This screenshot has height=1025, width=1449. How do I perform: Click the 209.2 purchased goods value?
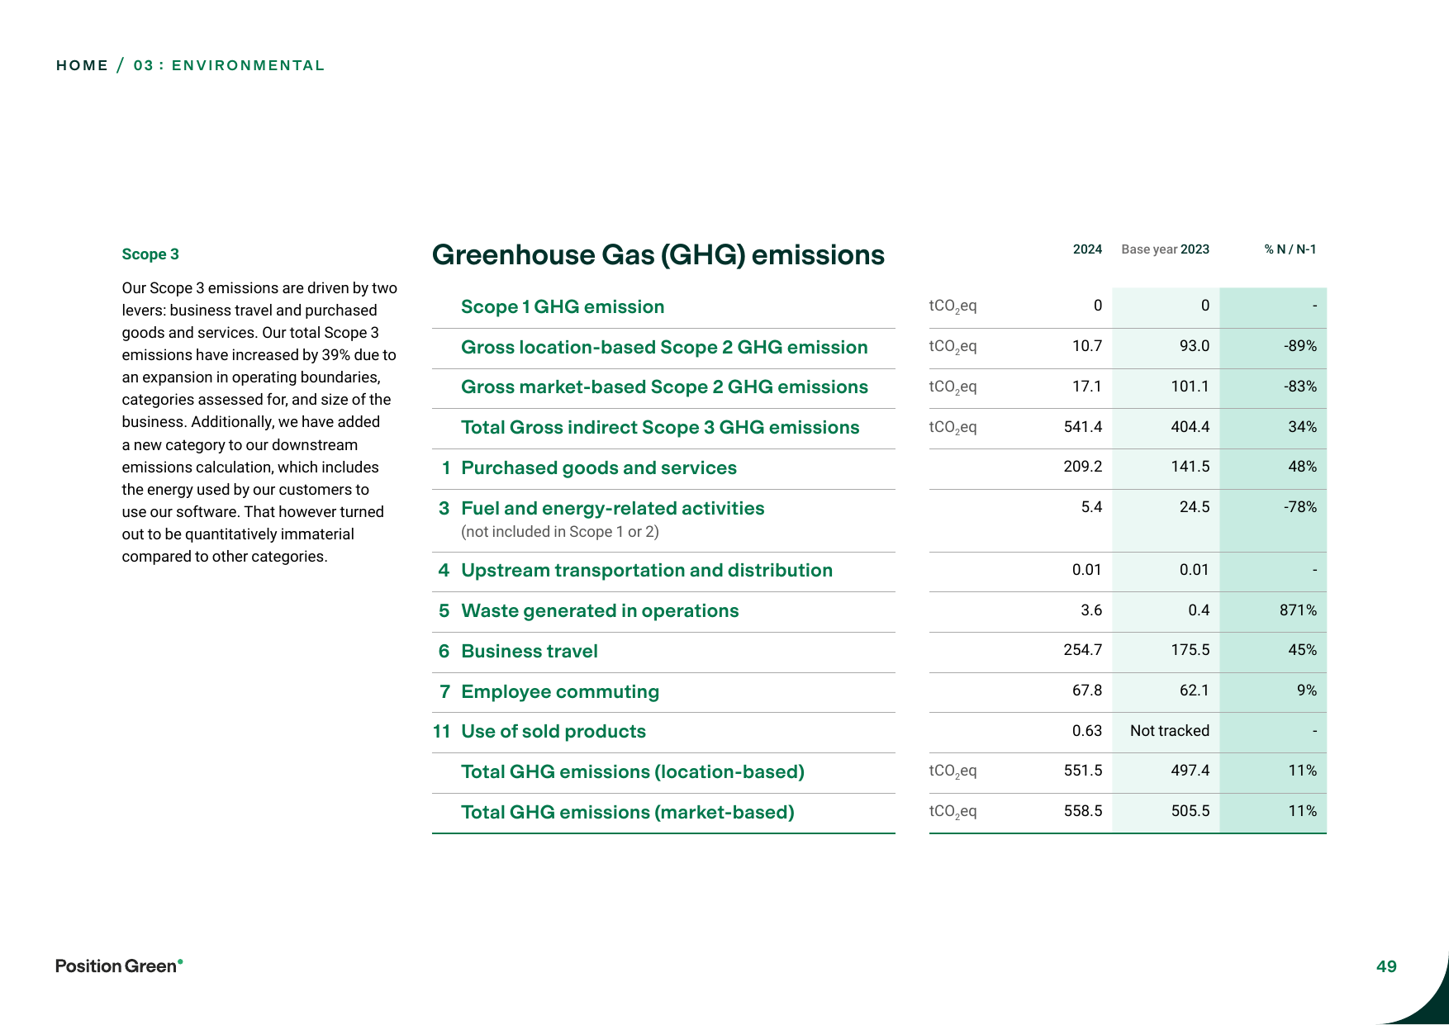[1083, 467]
